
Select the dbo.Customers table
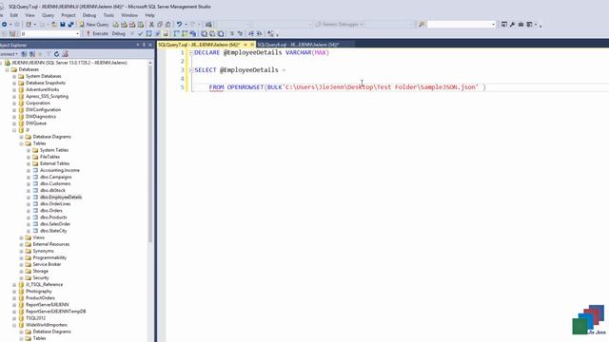pos(55,183)
